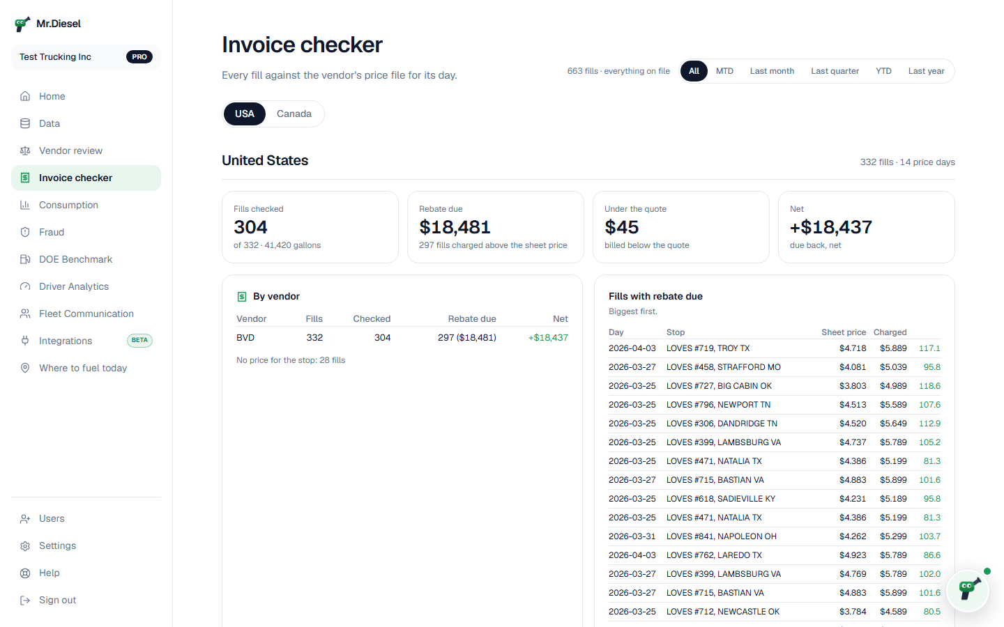The width and height of the screenshot is (1004, 627).
Task: Click the PRO plan badge
Action: pyautogui.click(x=139, y=57)
